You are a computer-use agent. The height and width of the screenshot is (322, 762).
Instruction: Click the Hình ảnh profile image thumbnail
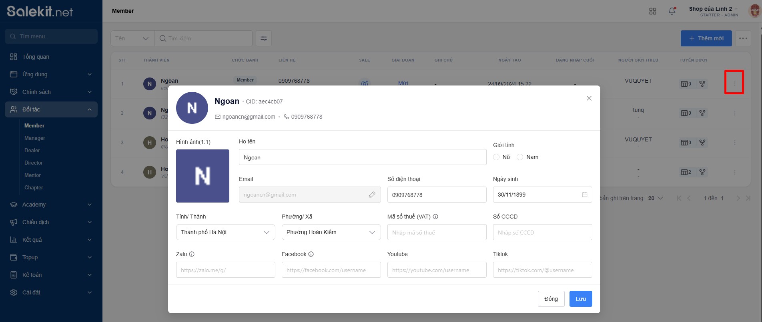point(203,176)
